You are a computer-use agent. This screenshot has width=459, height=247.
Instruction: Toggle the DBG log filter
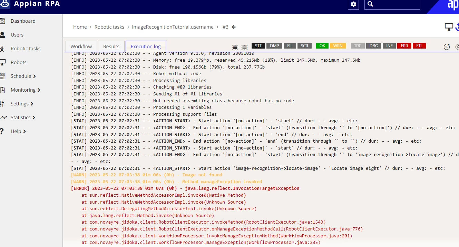(374, 46)
